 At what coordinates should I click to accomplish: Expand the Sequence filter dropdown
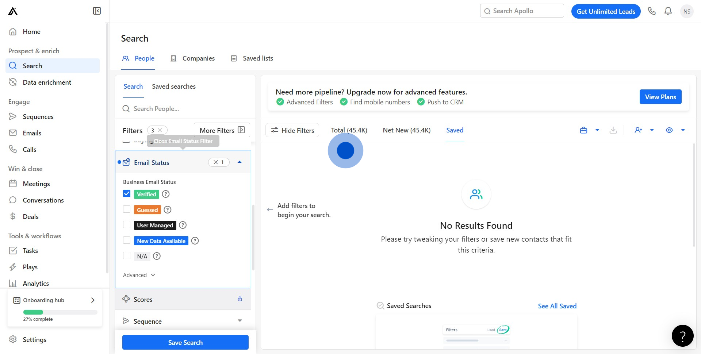[240, 321]
